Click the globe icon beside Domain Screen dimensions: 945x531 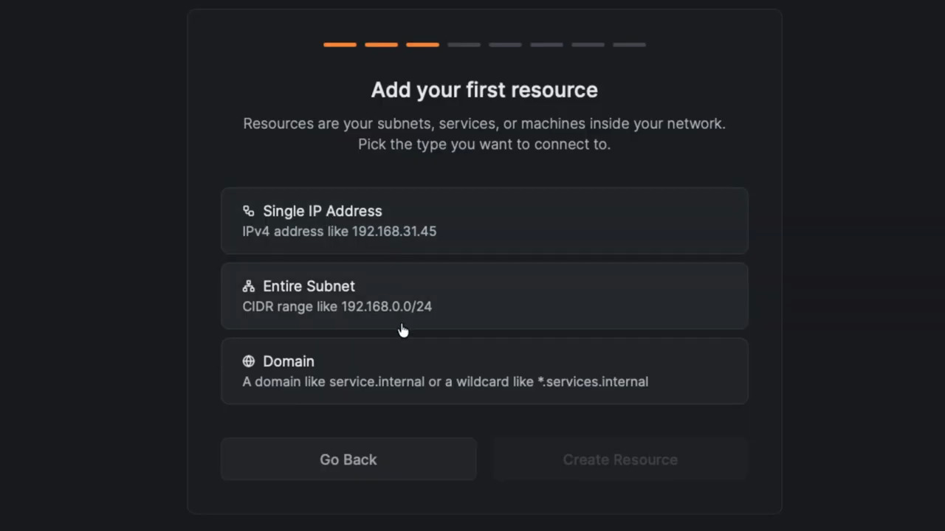(248, 361)
